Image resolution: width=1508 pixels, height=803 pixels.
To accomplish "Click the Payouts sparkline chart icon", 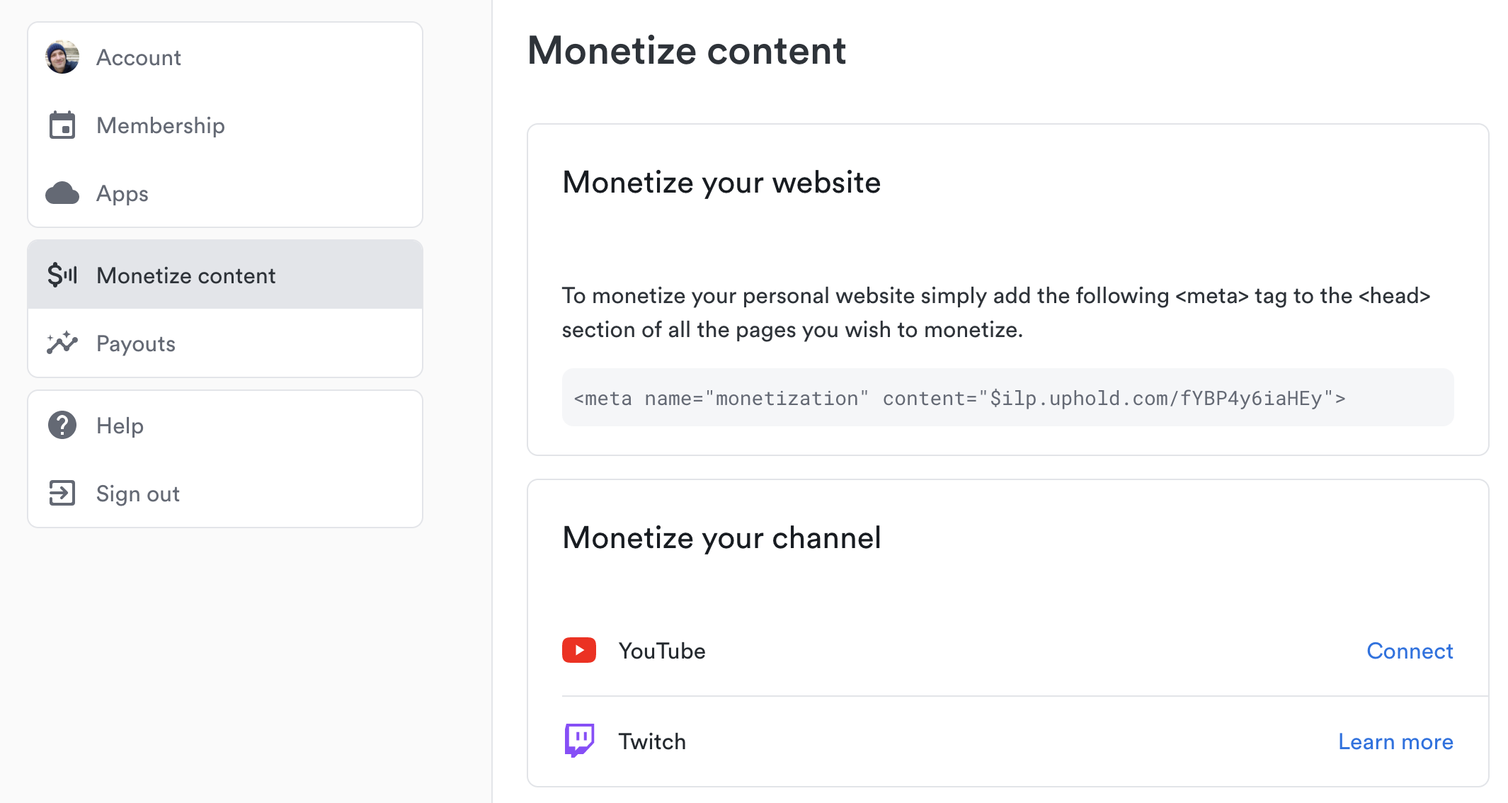I will tap(62, 343).
